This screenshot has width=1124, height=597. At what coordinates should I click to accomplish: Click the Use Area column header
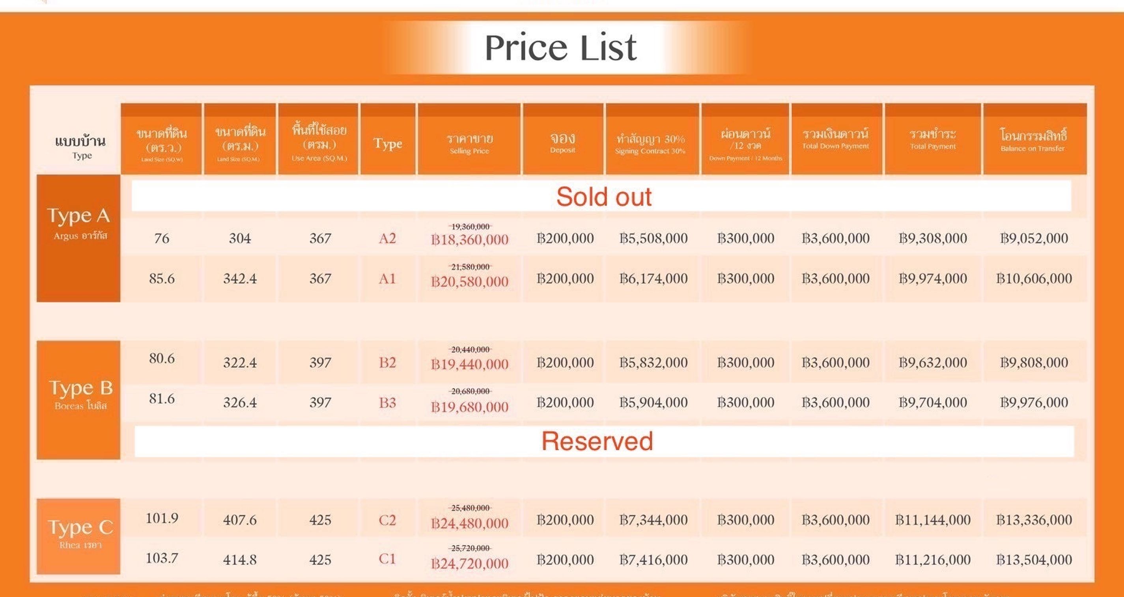(319, 139)
